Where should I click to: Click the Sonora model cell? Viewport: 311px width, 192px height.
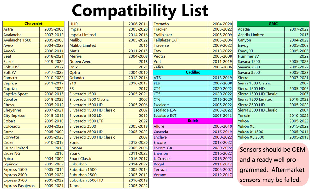[x=96, y=148]
